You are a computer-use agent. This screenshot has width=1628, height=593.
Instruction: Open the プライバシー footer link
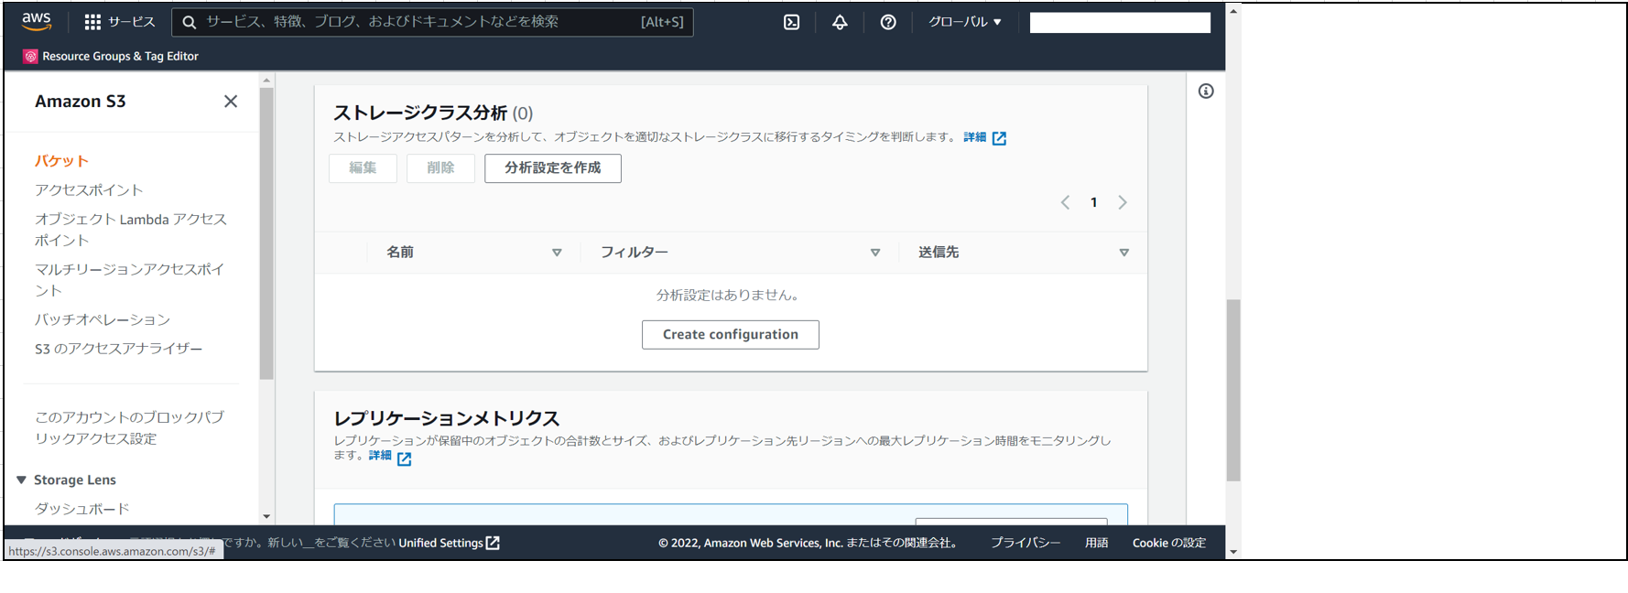(x=1026, y=543)
